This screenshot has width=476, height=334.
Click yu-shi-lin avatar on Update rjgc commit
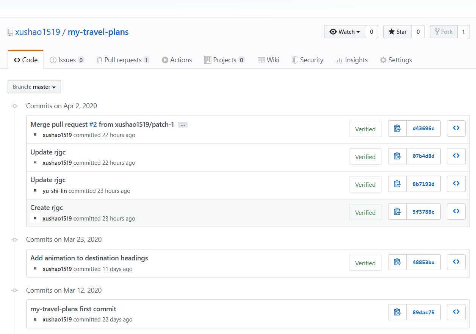pos(35,191)
